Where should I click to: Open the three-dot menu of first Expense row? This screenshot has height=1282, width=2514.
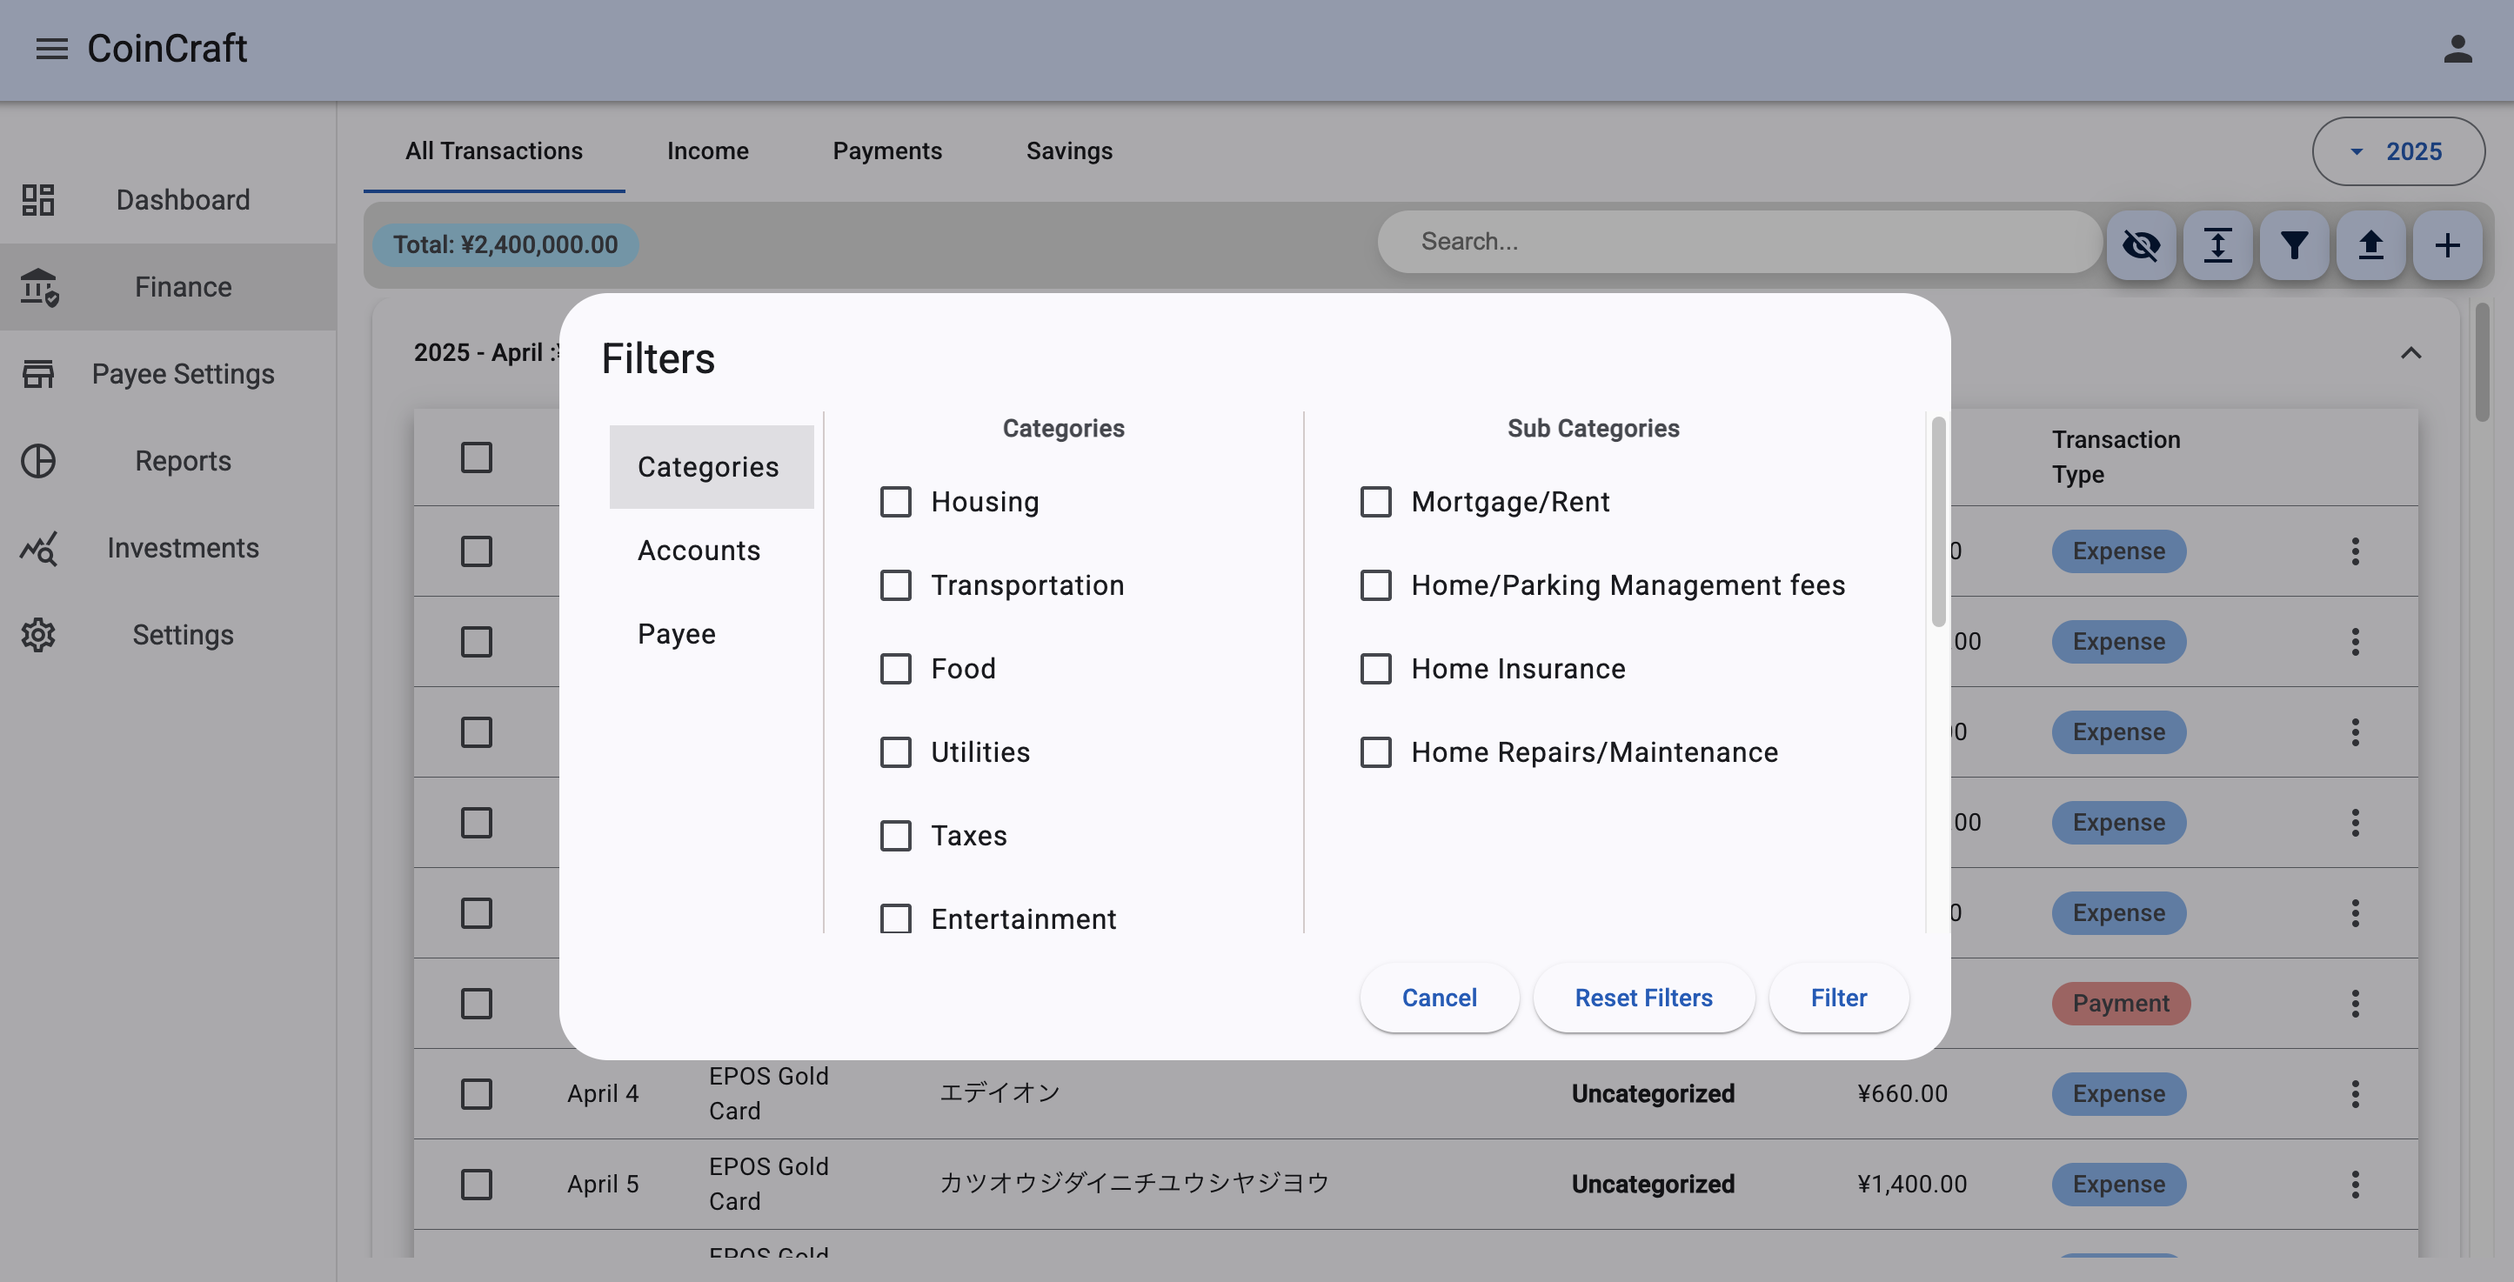tap(2355, 551)
